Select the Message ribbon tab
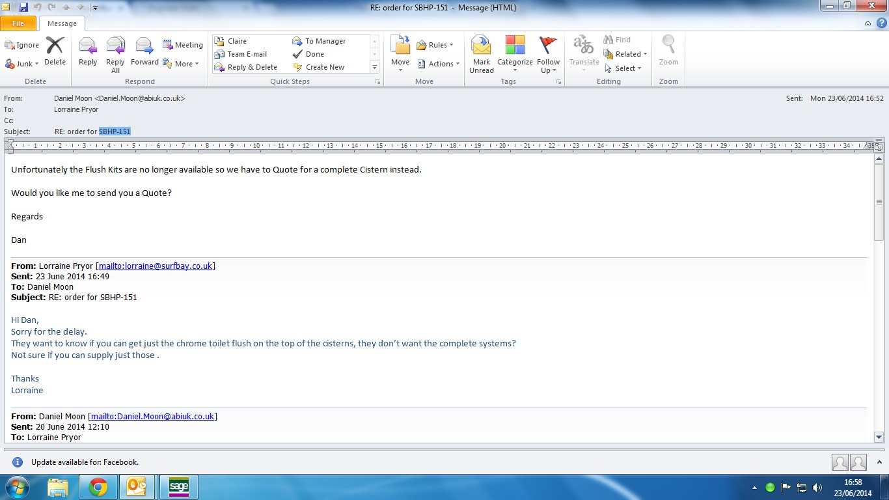Image resolution: width=889 pixels, height=500 pixels. 62,23
